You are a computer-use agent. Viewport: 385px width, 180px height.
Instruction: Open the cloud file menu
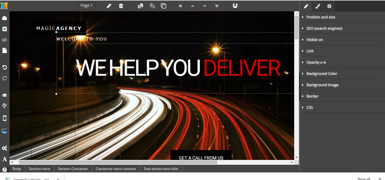(x=5, y=18)
